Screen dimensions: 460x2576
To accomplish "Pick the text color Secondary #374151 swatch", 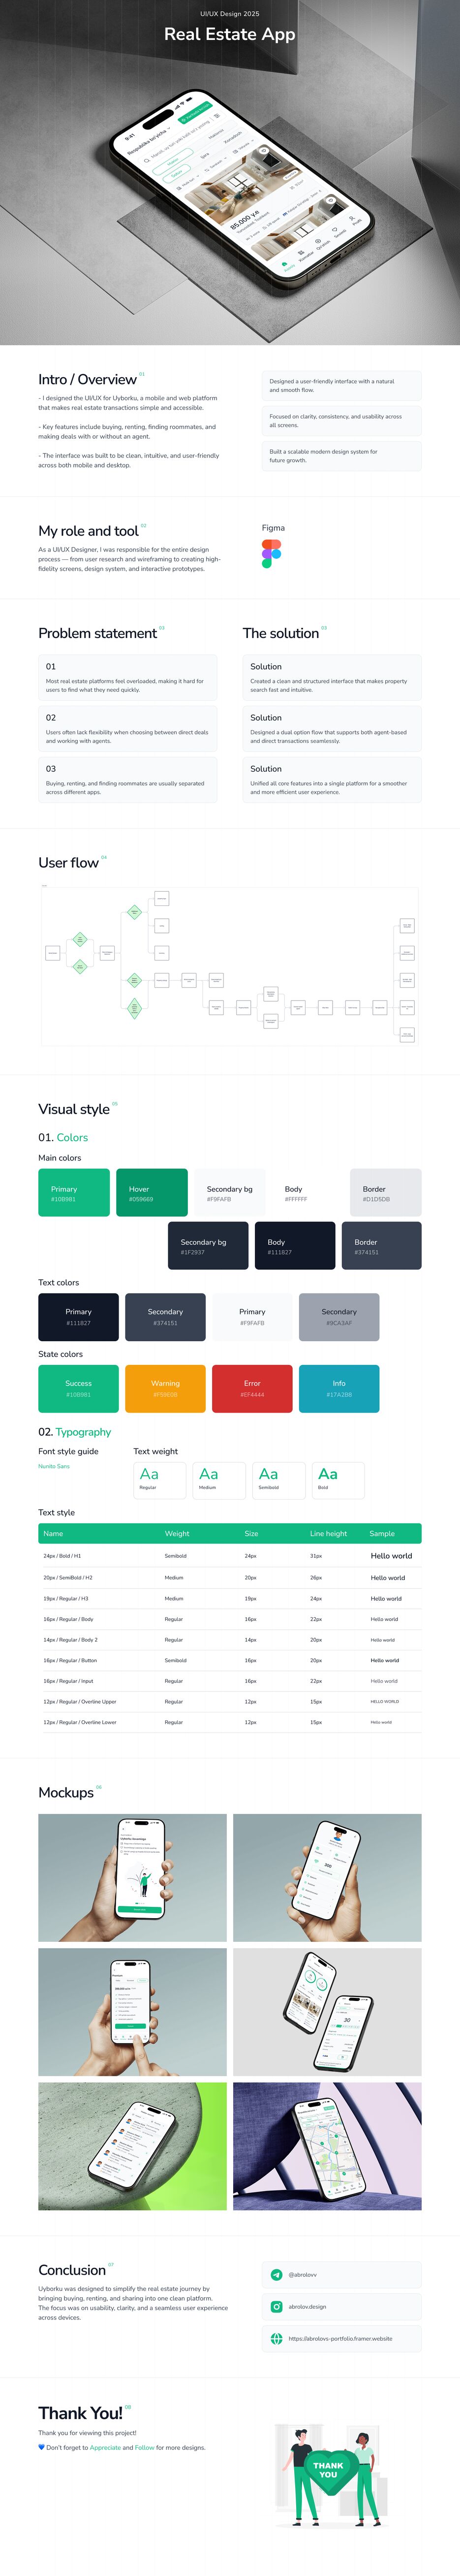I will [165, 1317].
